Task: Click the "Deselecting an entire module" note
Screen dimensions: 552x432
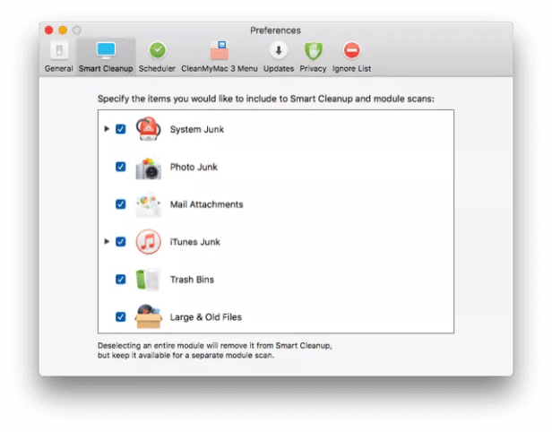Action: [x=215, y=350]
